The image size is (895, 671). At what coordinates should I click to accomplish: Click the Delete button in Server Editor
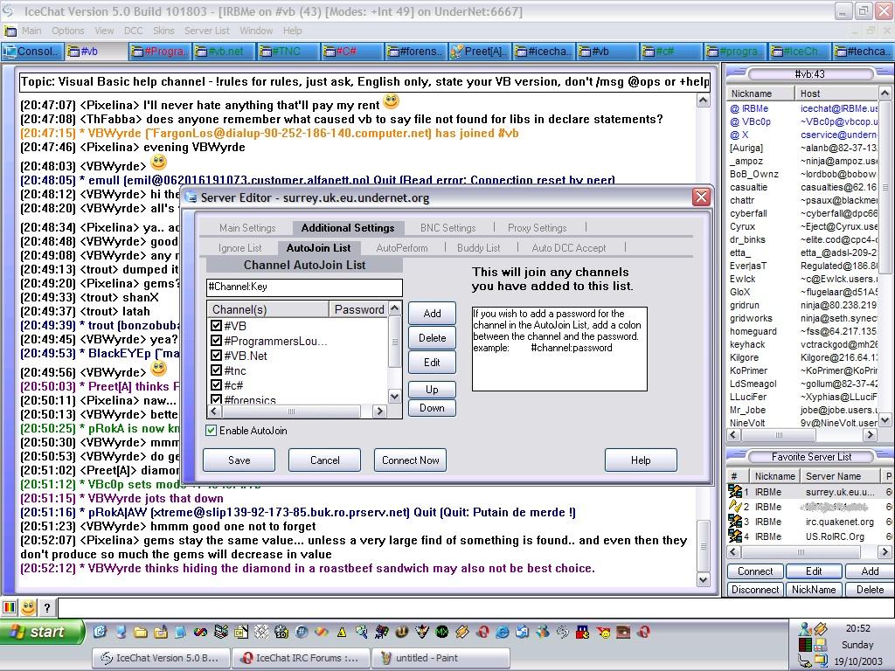pyautogui.click(x=432, y=338)
